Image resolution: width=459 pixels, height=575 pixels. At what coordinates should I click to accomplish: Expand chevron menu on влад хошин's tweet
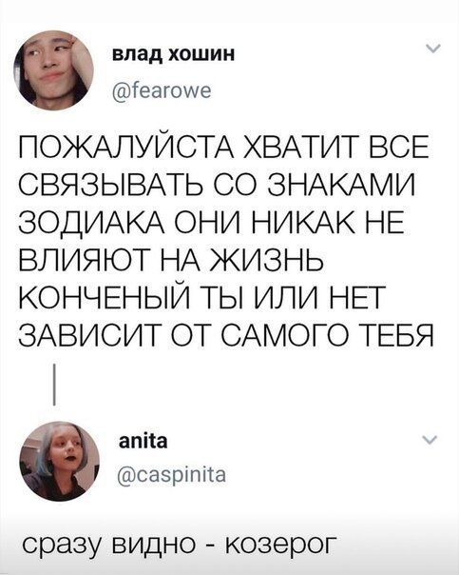point(433,49)
